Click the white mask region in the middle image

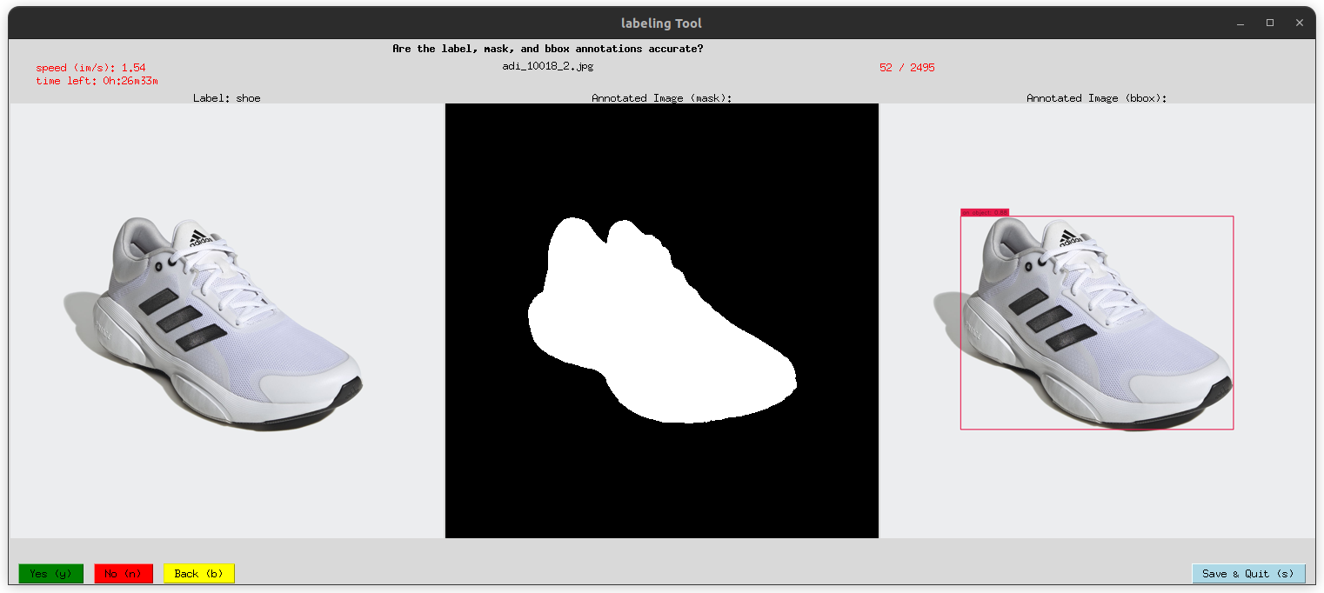coord(644,330)
